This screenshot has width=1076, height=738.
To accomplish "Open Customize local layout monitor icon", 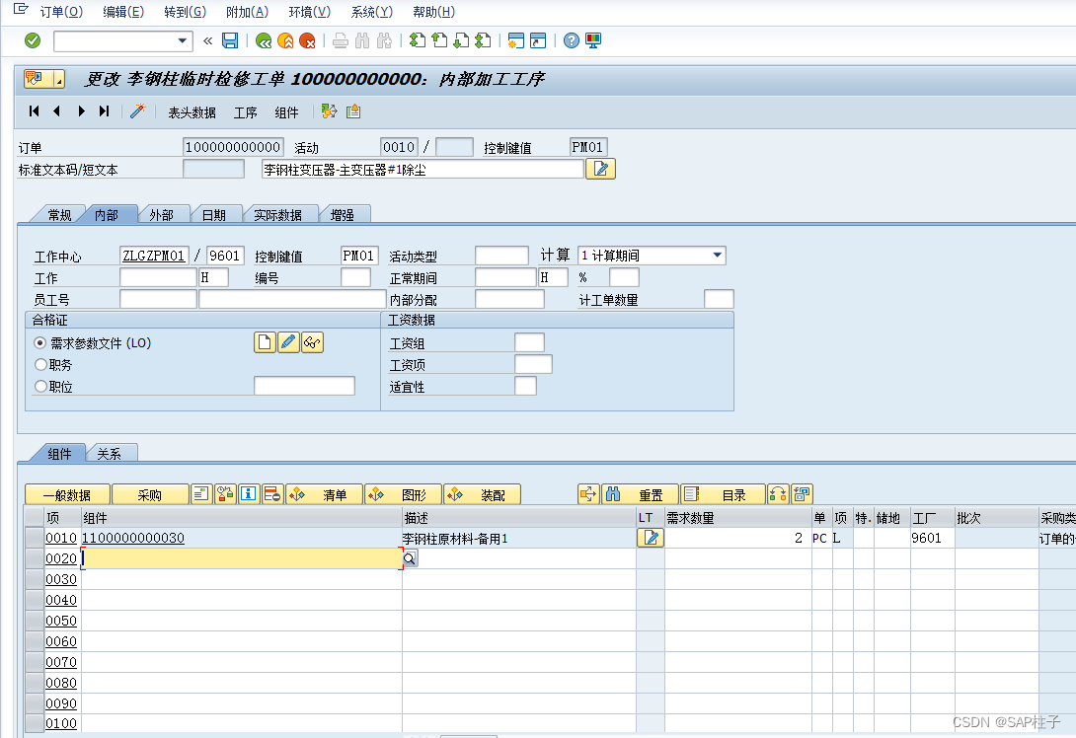I will pyautogui.click(x=593, y=41).
